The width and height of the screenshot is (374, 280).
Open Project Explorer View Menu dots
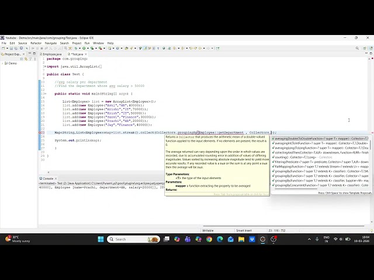(35, 59)
